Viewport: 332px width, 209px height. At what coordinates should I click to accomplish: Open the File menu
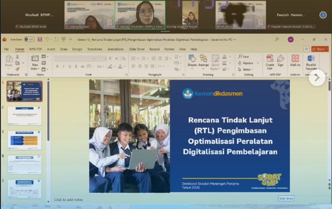click(6, 49)
